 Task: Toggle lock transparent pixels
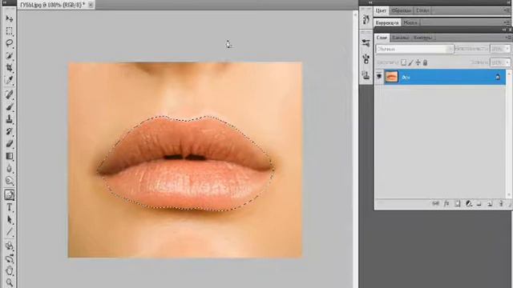(404, 62)
